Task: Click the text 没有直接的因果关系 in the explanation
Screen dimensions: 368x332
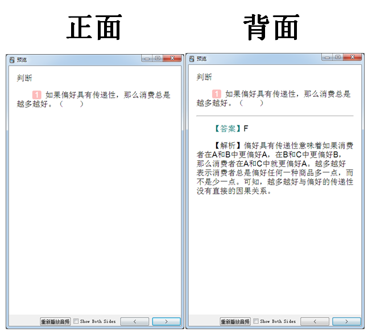Action: (x=231, y=191)
